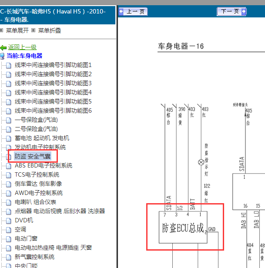Viewport: 265px width, 268px height.
Task: Open TCS电子控制系统 page
Action: coord(37,174)
